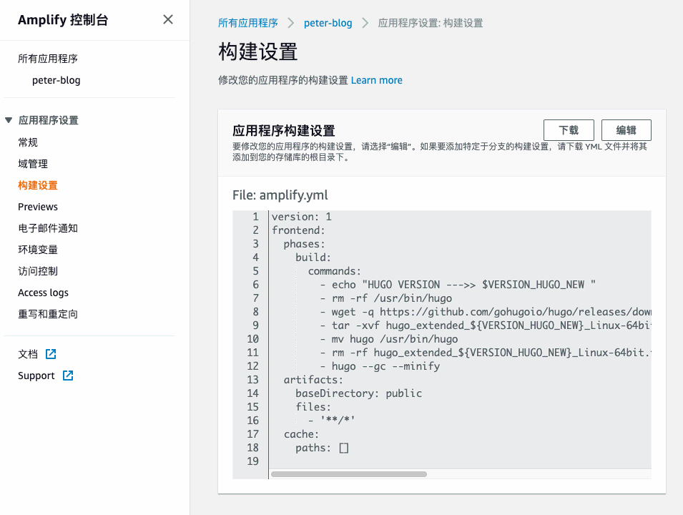683x515 pixels.
Task: Click the 下载 button to download amplify.yml
Action: [569, 129]
